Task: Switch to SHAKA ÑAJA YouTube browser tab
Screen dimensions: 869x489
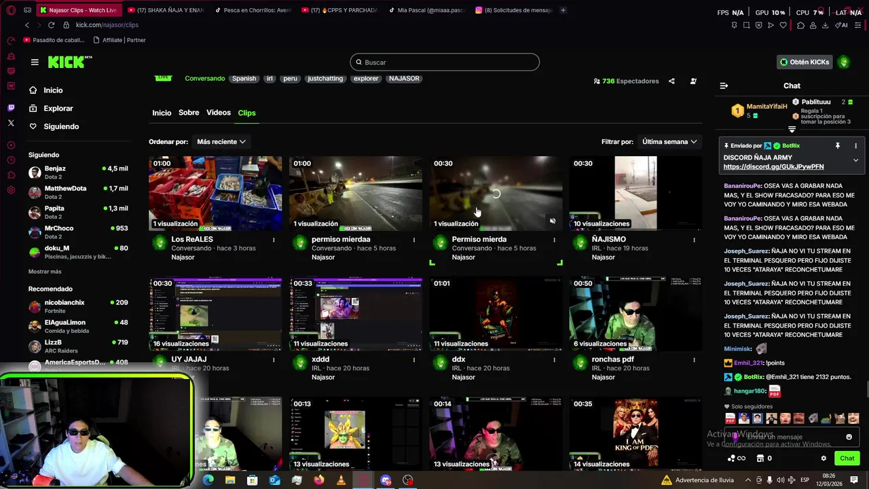Action: (x=166, y=10)
